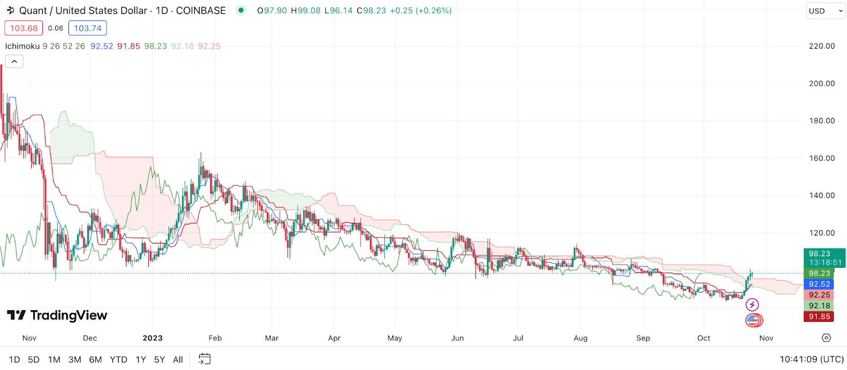Select the 1D time range
The image size is (847, 370).
tap(14, 359)
